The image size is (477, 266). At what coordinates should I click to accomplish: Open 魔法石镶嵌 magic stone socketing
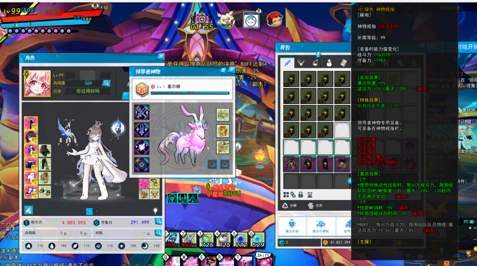321,226
